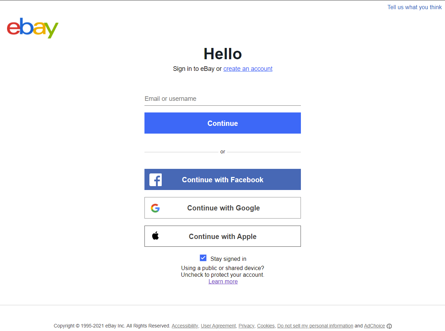The image size is (445, 331).
Task: Open the User Agreement link
Action: tap(218, 326)
